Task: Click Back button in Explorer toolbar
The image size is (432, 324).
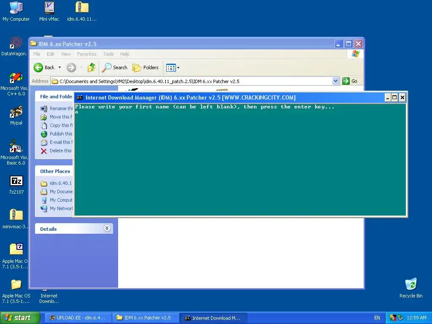Action: [44, 67]
